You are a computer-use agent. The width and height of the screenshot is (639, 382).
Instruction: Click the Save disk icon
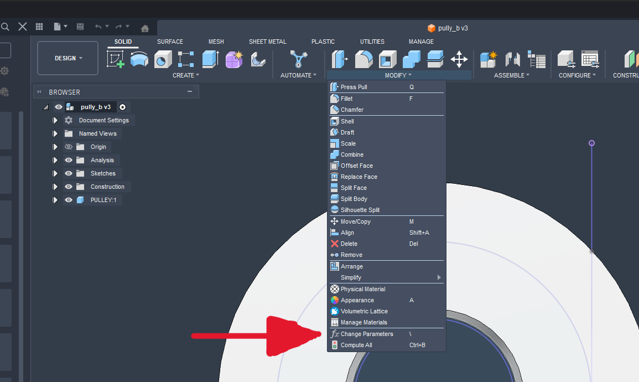point(80,27)
